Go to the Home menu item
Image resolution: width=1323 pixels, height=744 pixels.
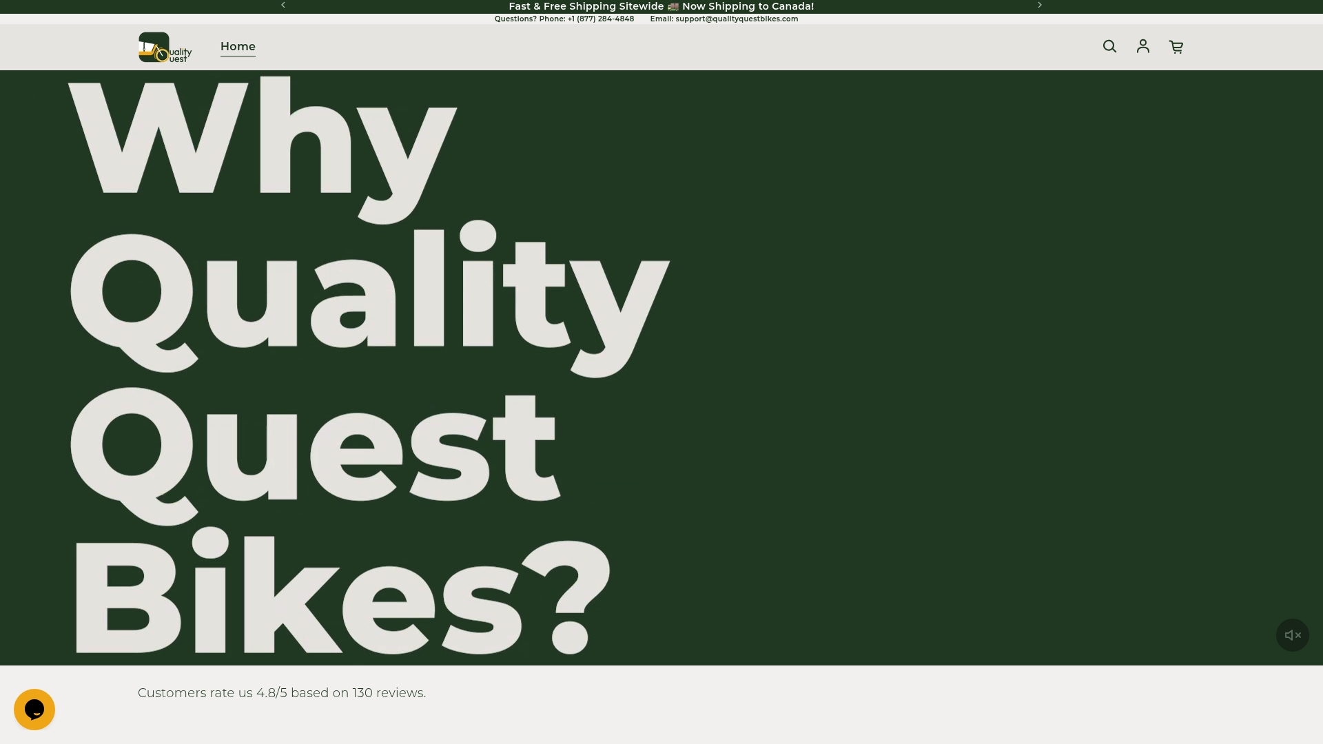click(238, 46)
